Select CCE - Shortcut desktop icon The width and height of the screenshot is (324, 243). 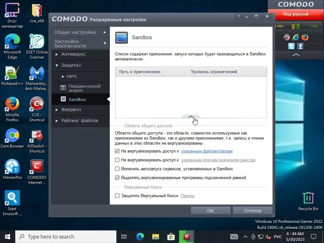(x=37, y=109)
